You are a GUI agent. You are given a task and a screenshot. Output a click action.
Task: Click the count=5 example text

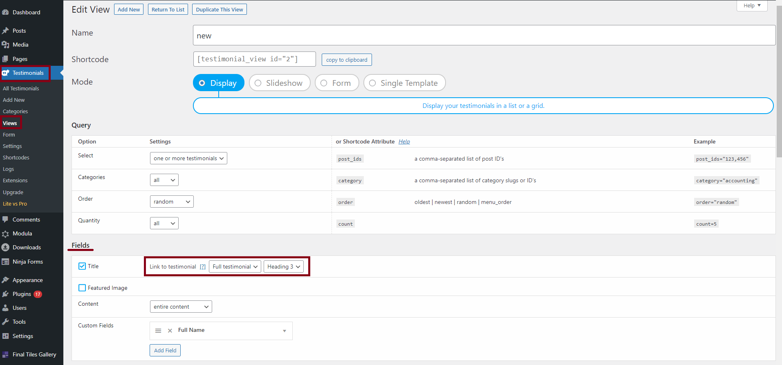tap(706, 224)
